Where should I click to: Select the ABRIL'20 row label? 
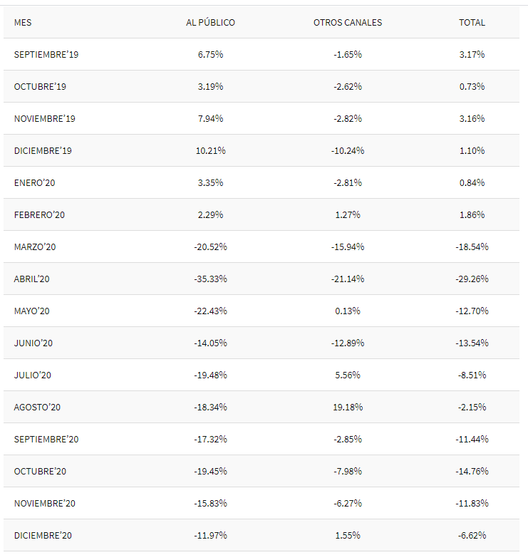(x=32, y=279)
